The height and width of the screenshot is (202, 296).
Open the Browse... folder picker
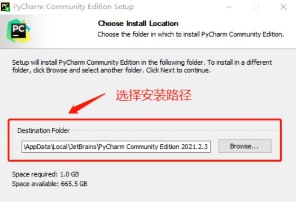245,146
